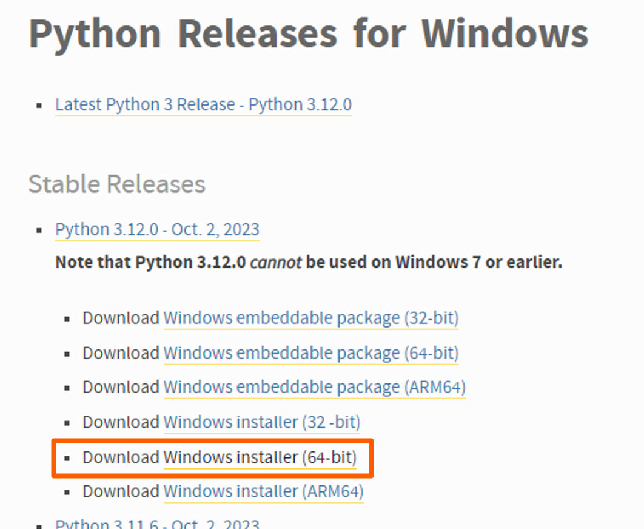Click the Download label before installer (32-bit)

pos(121,422)
